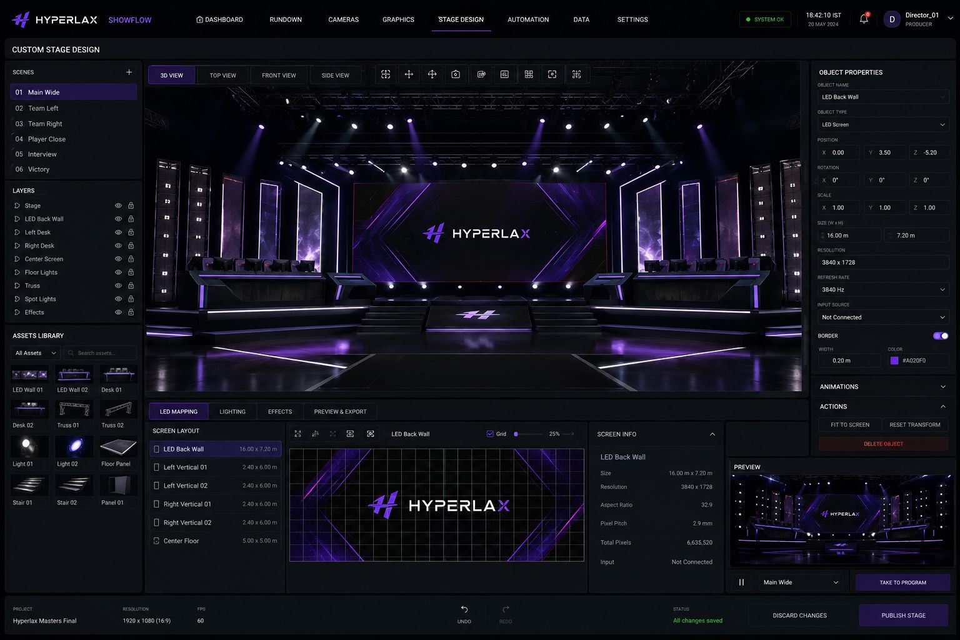Turn off the Border toggle

(x=940, y=336)
